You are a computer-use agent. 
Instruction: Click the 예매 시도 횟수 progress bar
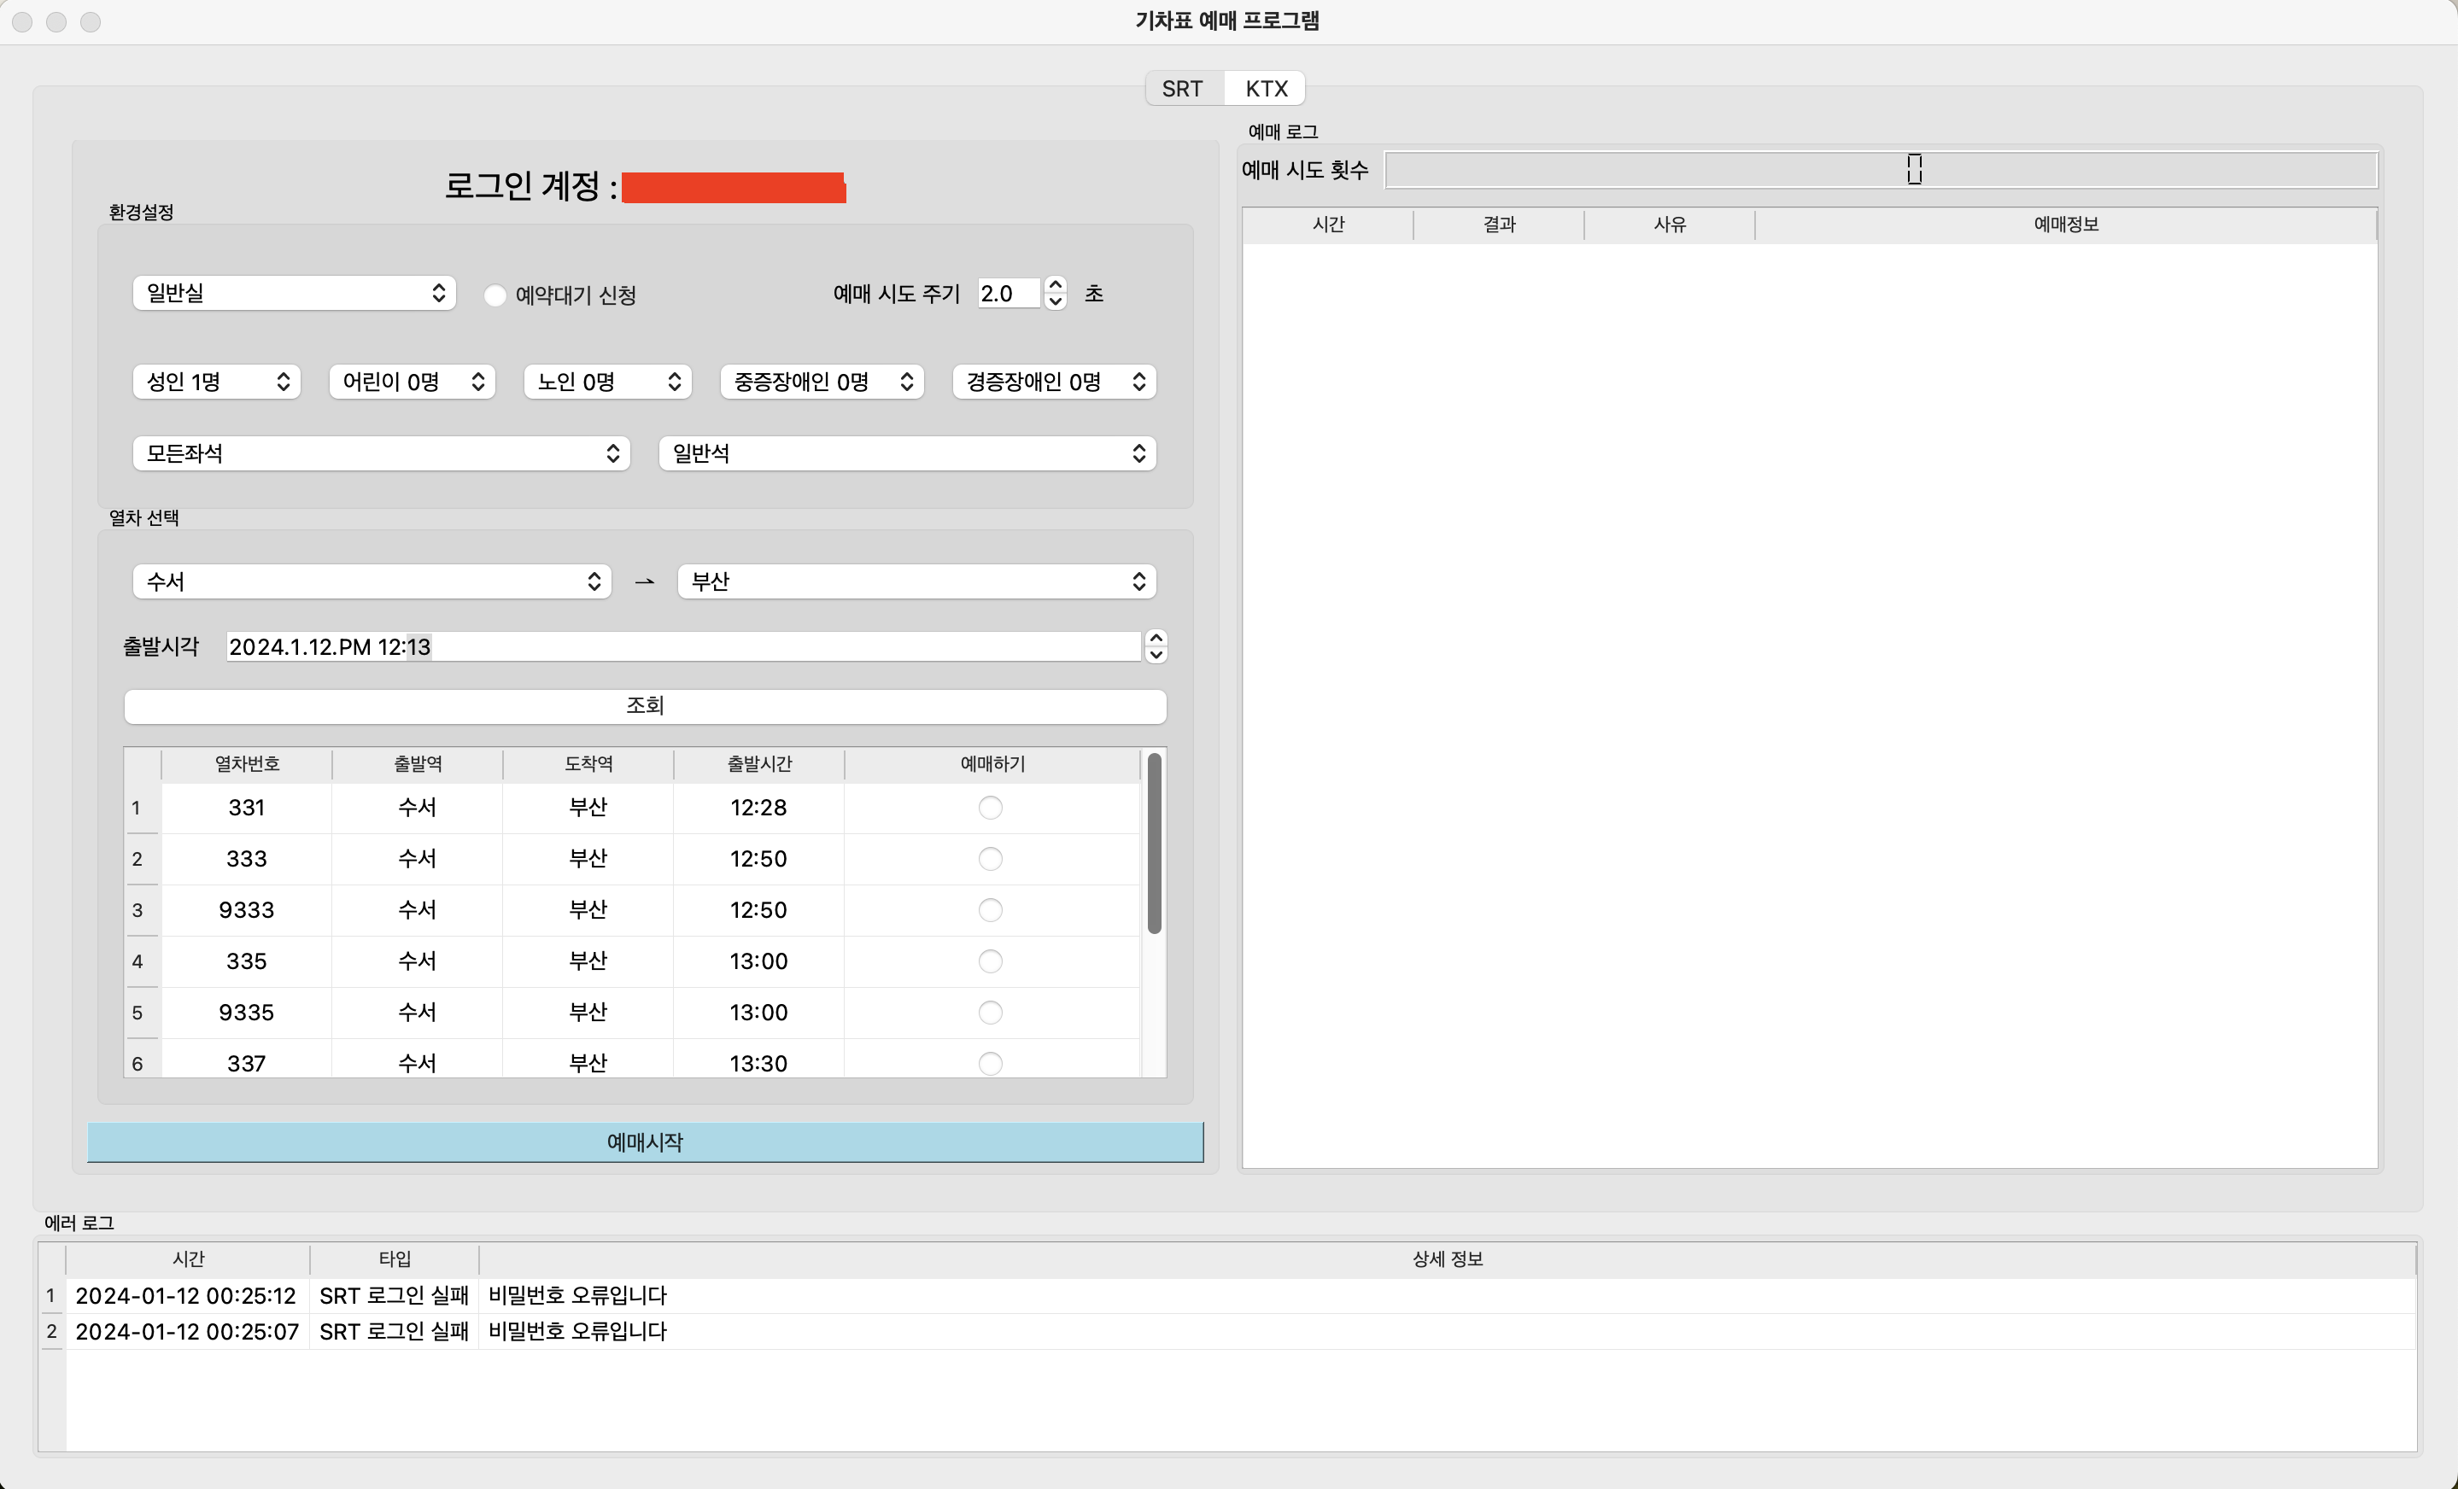pyautogui.click(x=1881, y=170)
